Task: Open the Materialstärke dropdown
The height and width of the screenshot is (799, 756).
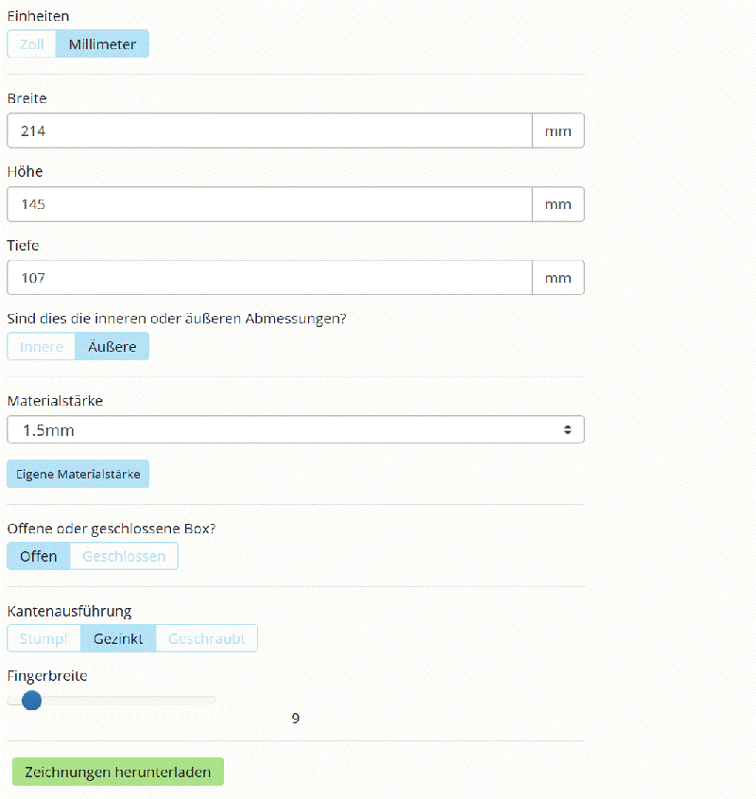Action: (x=295, y=430)
